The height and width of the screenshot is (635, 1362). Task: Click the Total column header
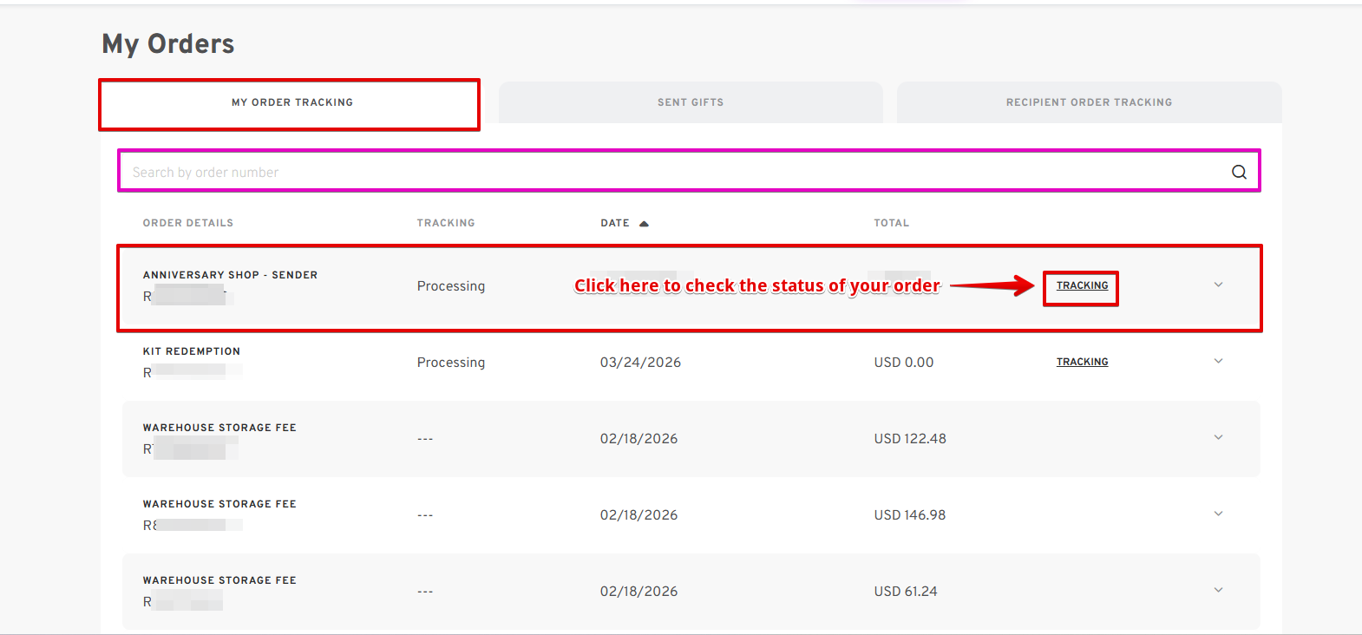tap(892, 223)
